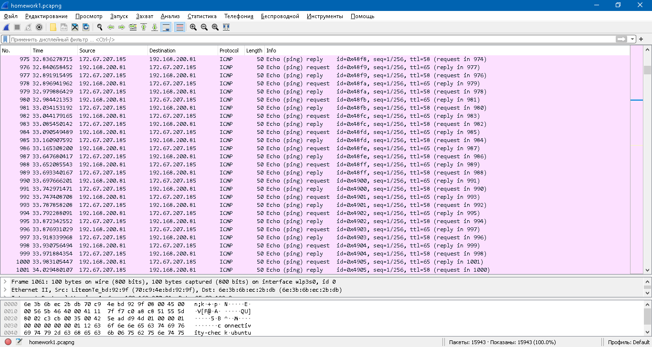
Task: Start capture with the shark fin icon
Action: pos(7,27)
